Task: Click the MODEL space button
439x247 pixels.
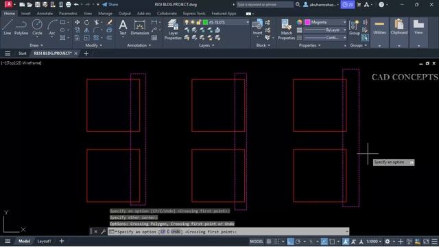Action: click(x=257, y=242)
